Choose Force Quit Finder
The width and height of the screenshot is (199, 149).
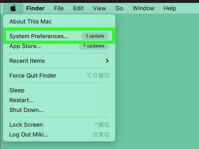(x=59, y=76)
